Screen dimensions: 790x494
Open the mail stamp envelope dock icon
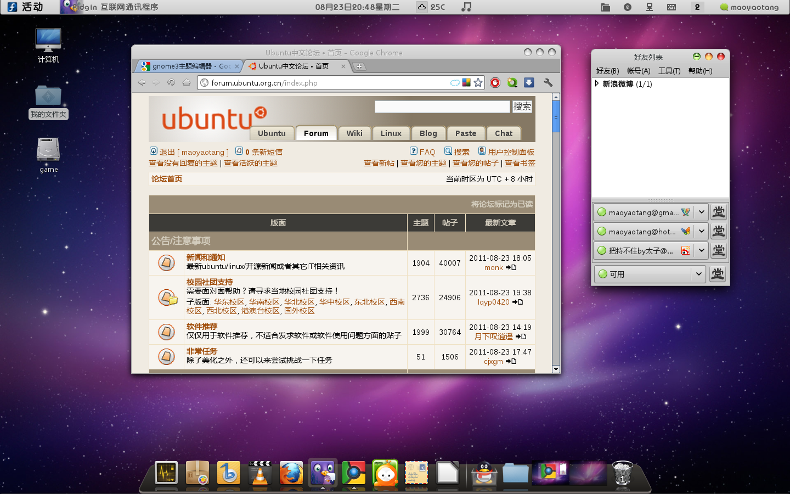point(416,472)
